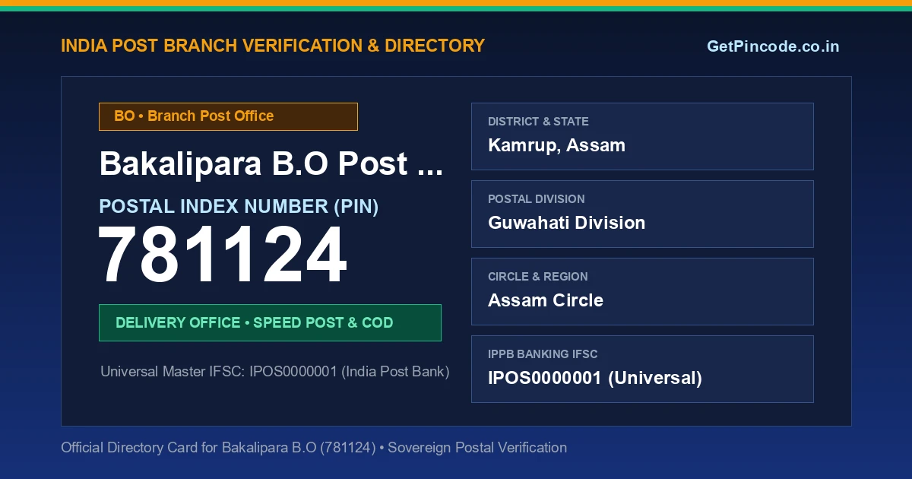Open the Circle & Region card

point(642,291)
